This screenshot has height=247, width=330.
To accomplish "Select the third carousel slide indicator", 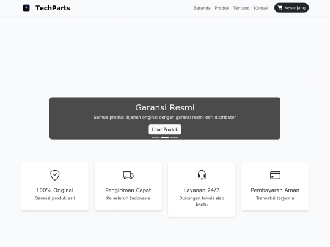I will [x=174, y=137].
